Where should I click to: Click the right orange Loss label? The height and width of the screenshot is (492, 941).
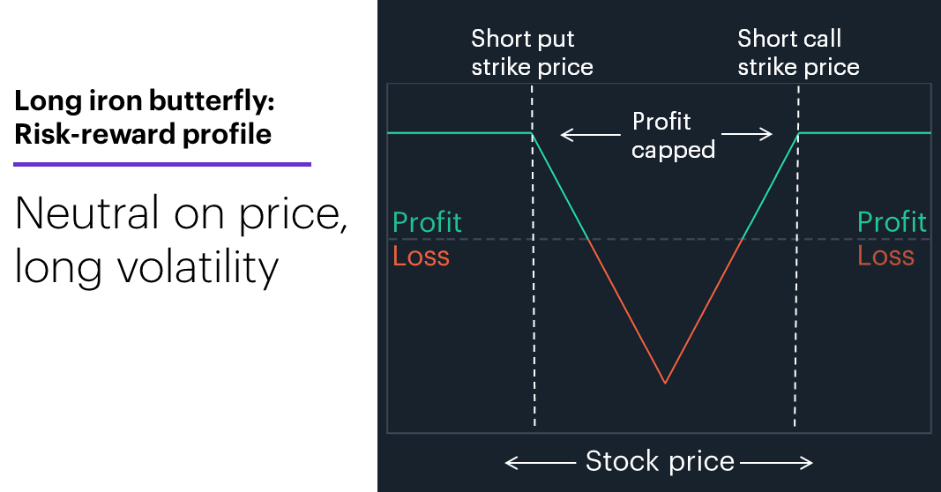click(x=885, y=256)
